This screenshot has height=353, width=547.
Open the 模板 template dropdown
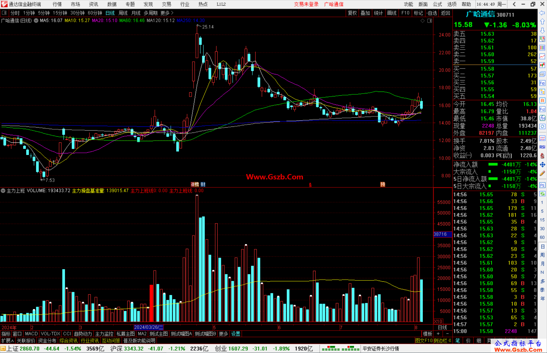pyautogui.click(x=427, y=334)
